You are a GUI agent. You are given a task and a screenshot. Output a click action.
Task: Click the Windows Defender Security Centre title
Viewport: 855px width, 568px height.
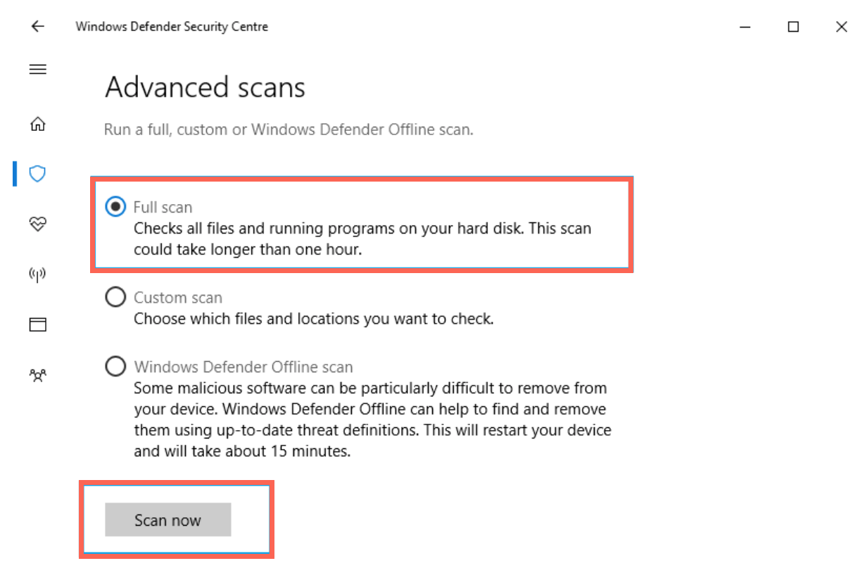tap(172, 27)
